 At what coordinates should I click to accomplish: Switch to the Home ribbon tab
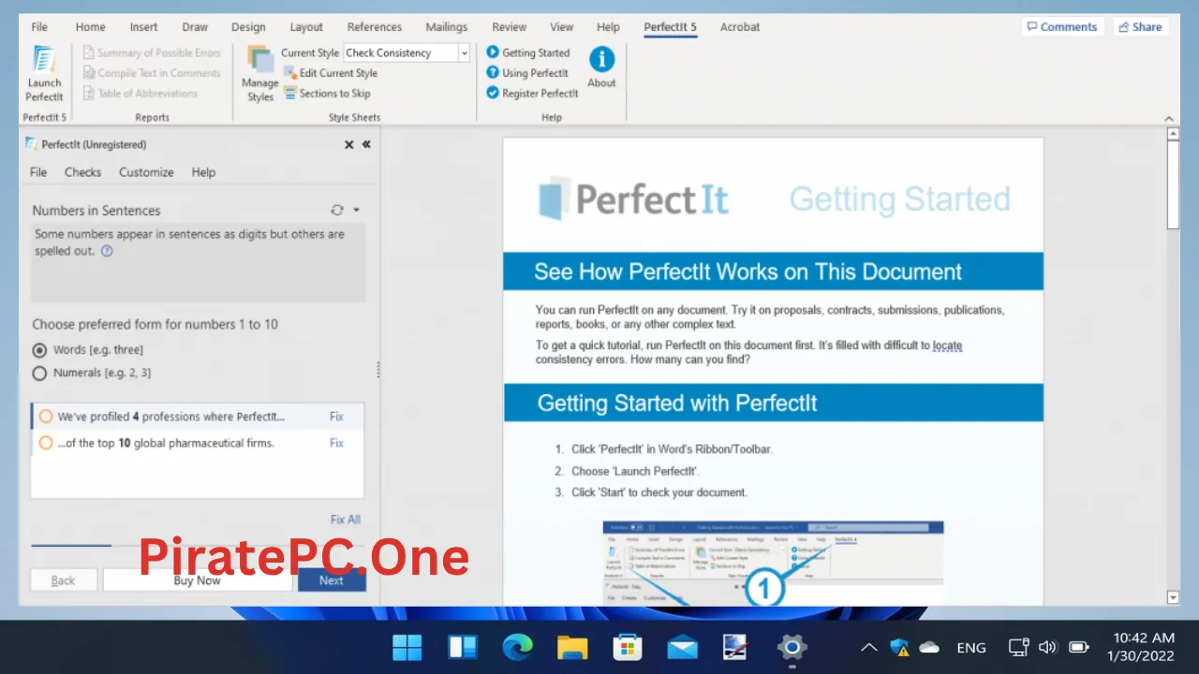pos(91,27)
